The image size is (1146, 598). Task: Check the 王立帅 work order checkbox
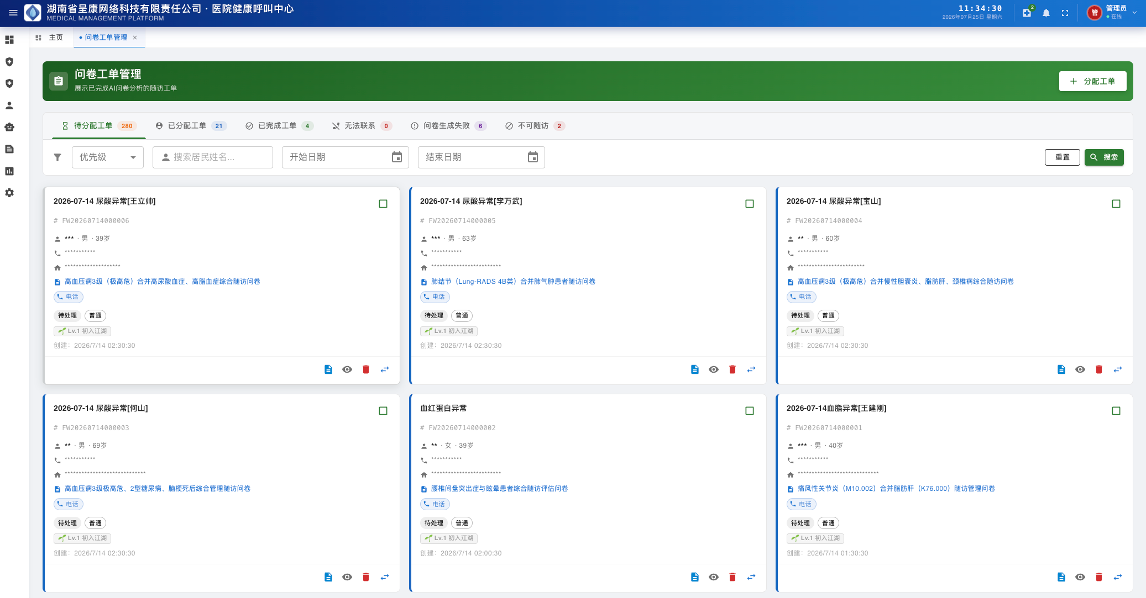point(383,204)
